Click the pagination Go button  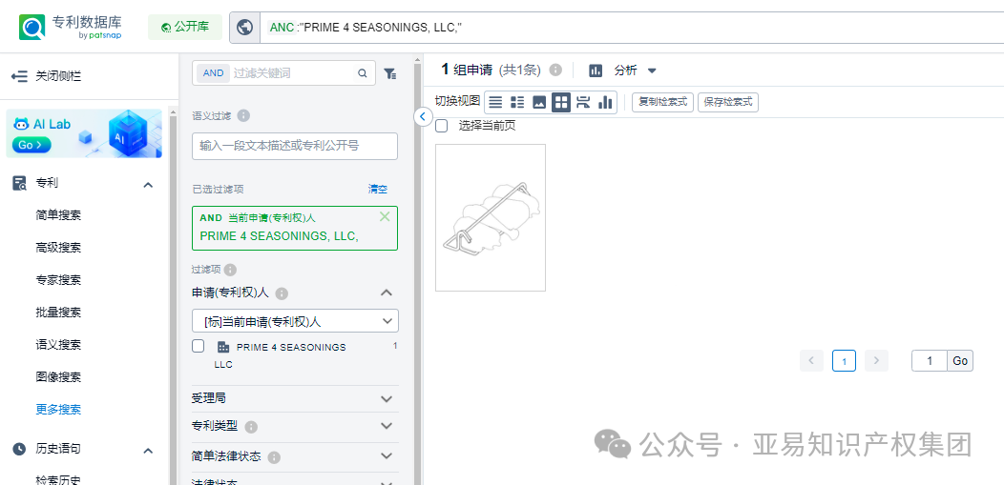960,360
